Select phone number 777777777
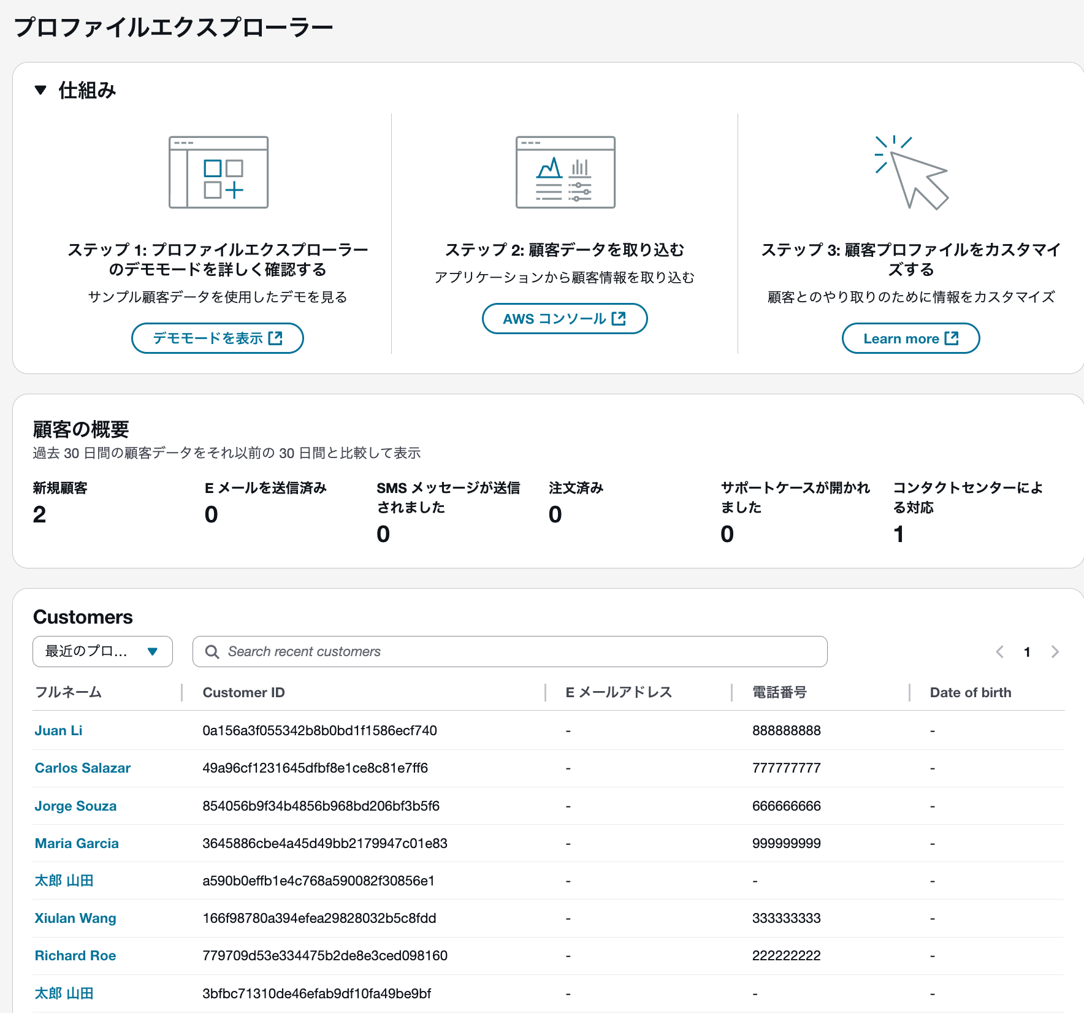Image resolution: width=1084 pixels, height=1013 pixels. (x=787, y=768)
